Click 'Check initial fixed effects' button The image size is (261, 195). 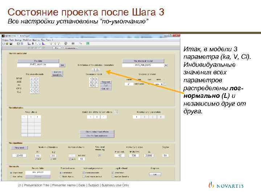pyautogui.click(x=97, y=132)
